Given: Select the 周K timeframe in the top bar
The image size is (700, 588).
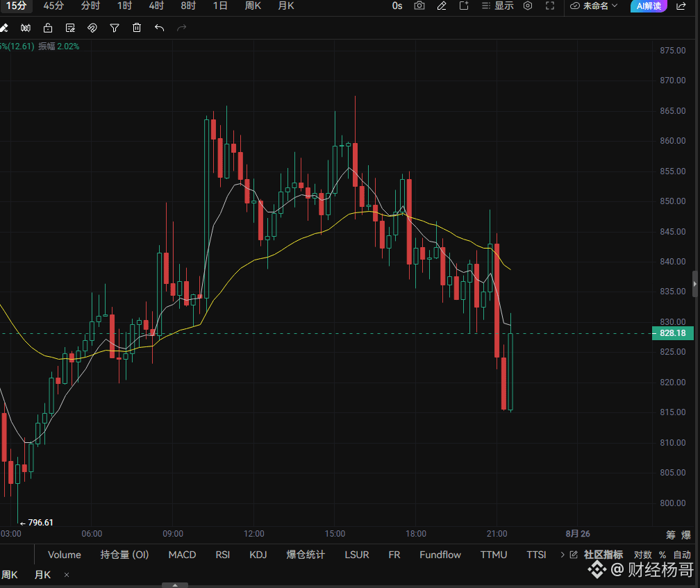Looking at the screenshot, I should [253, 6].
